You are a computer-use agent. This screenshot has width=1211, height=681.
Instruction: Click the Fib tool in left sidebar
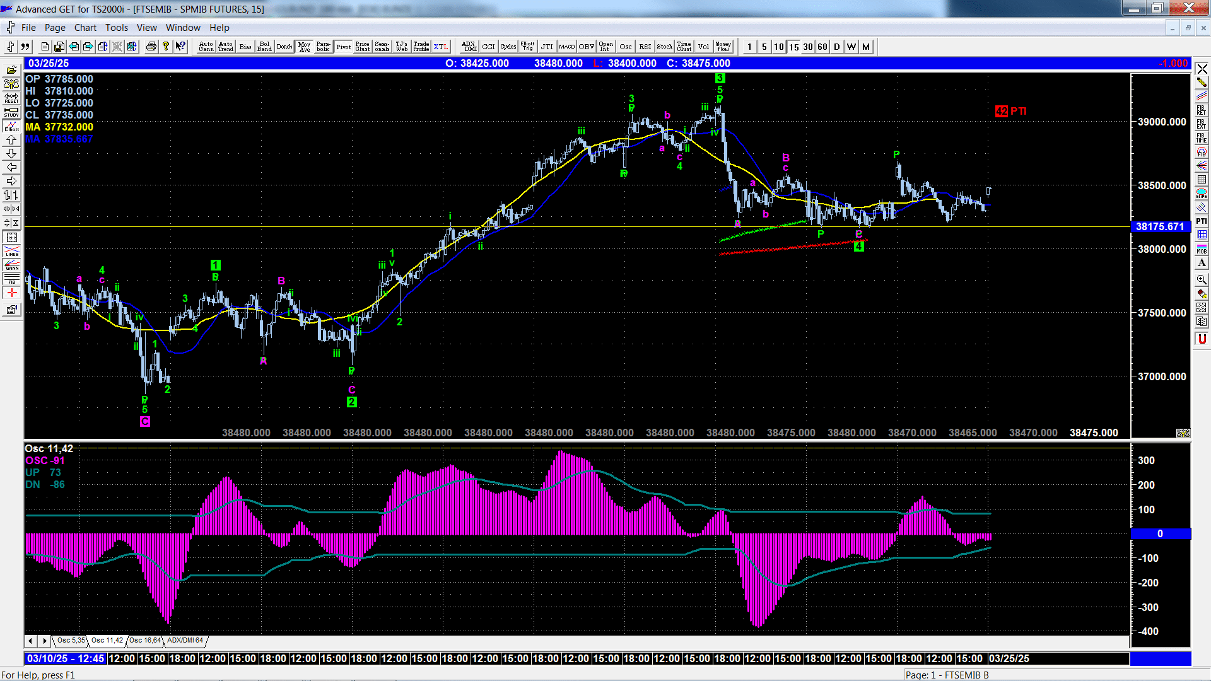(11, 279)
